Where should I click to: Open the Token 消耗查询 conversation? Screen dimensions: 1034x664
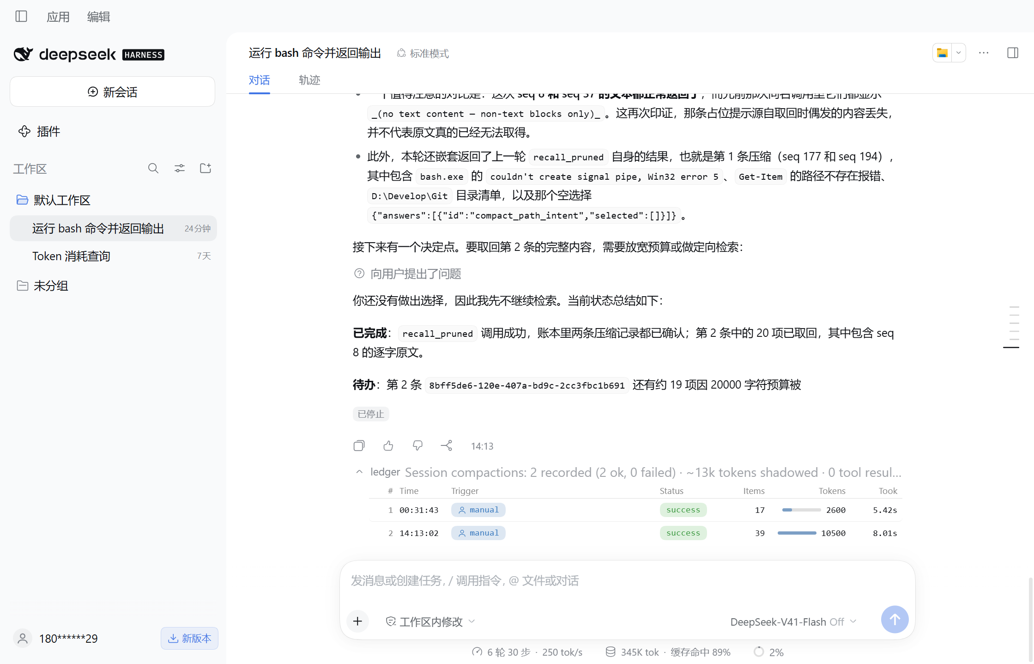pyautogui.click(x=113, y=256)
